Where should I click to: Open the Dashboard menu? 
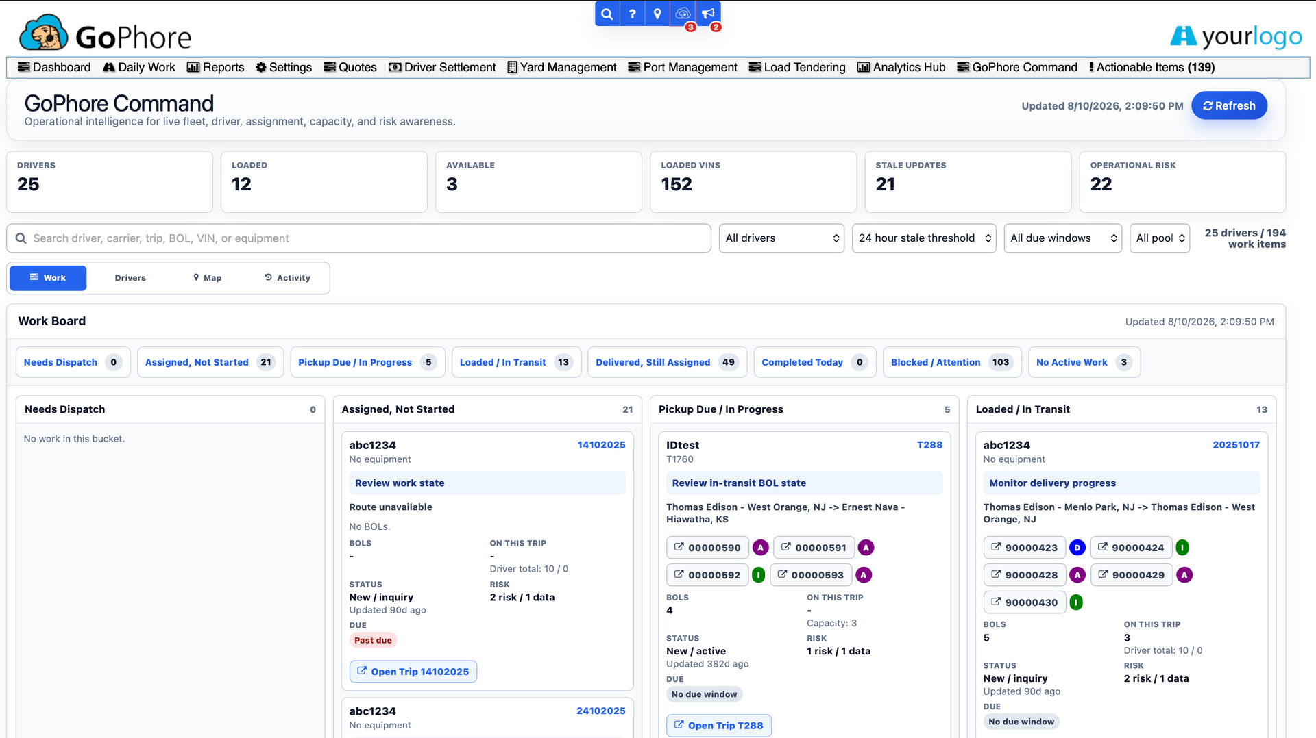coord(54,67)
